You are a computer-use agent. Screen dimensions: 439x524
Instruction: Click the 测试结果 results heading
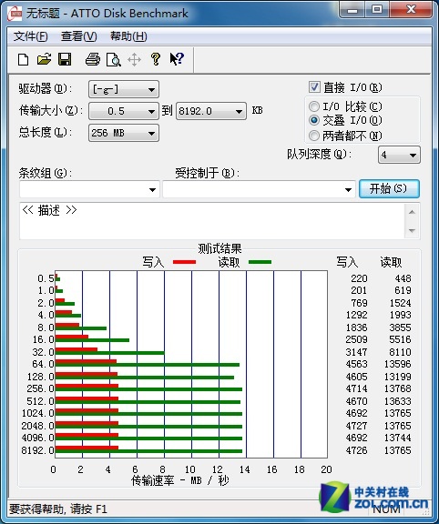[x=219, y=248]
